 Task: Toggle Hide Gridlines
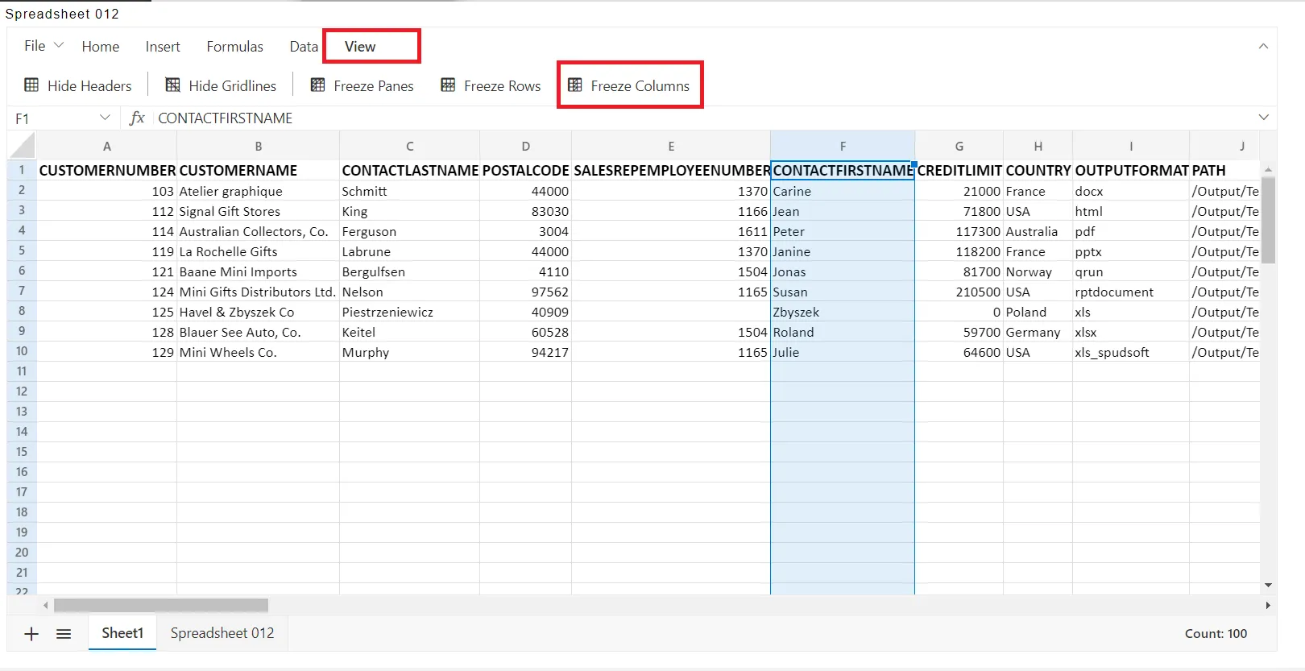(x=221, y=85)
